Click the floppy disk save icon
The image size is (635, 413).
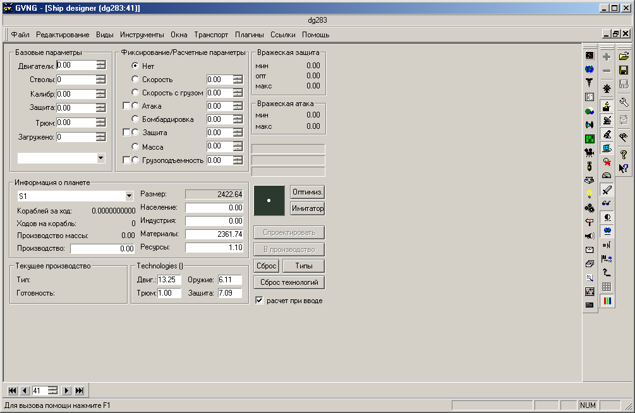point(624,69)
